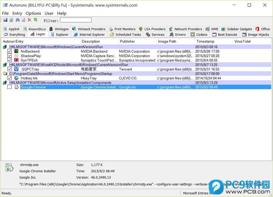Open the Internet Explorer tab
273x197 pixels.
click(x=89, y=35)
